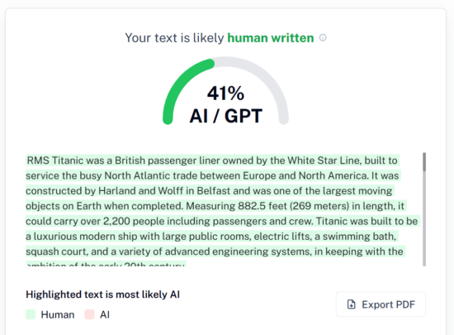Click the Human legend label

(x=58, y=314)
